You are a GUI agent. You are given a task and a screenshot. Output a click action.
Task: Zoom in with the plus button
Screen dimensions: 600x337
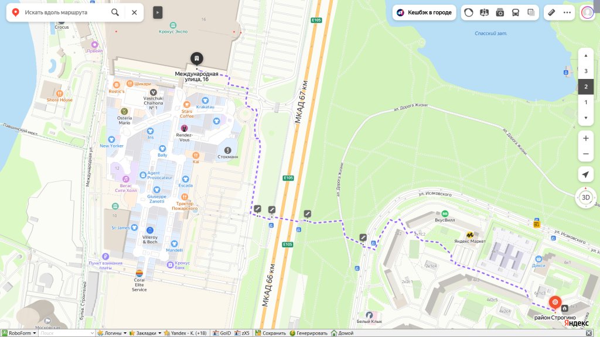tap(585, 138)
